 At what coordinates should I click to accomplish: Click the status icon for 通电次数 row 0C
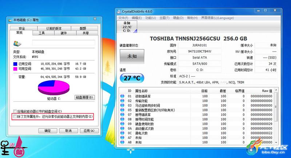tap(122, 133)
